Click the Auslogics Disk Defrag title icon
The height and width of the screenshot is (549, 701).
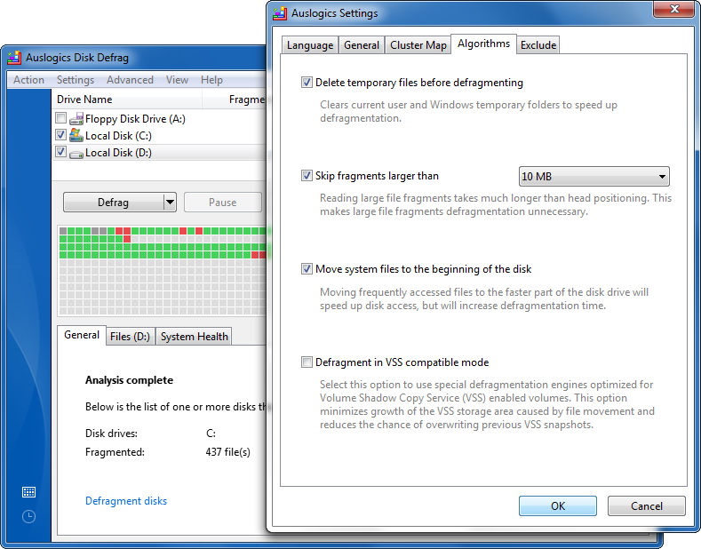[x=14, y=58]
